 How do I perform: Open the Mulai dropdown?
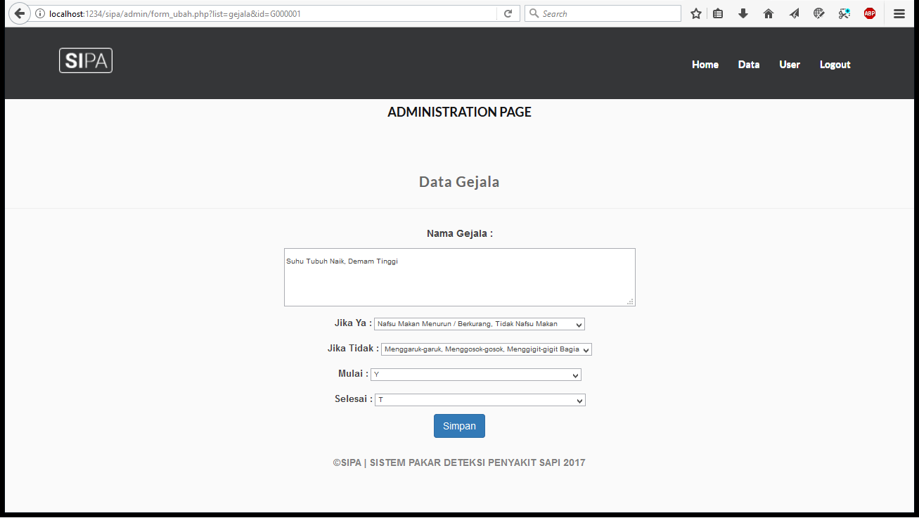coord(475,375)
